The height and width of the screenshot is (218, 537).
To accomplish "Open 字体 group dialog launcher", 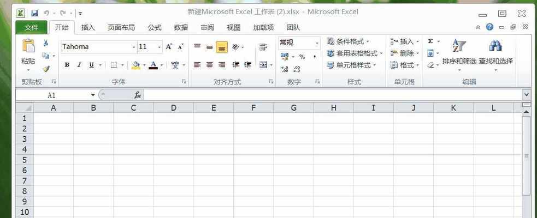I will pos(184,82).
